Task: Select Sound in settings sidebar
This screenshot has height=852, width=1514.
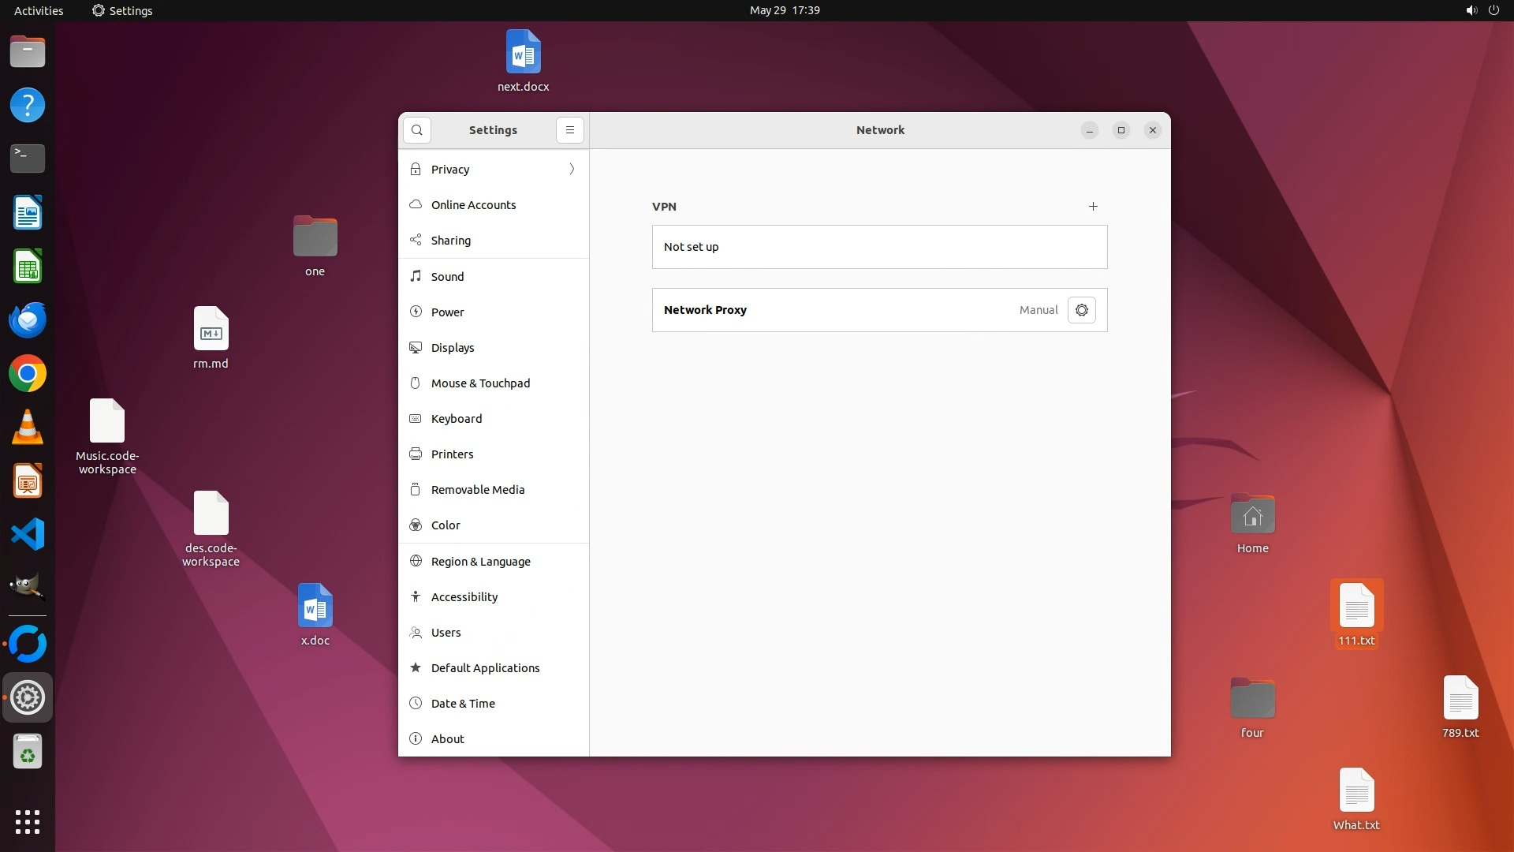Action: click(x=447, y=277)
